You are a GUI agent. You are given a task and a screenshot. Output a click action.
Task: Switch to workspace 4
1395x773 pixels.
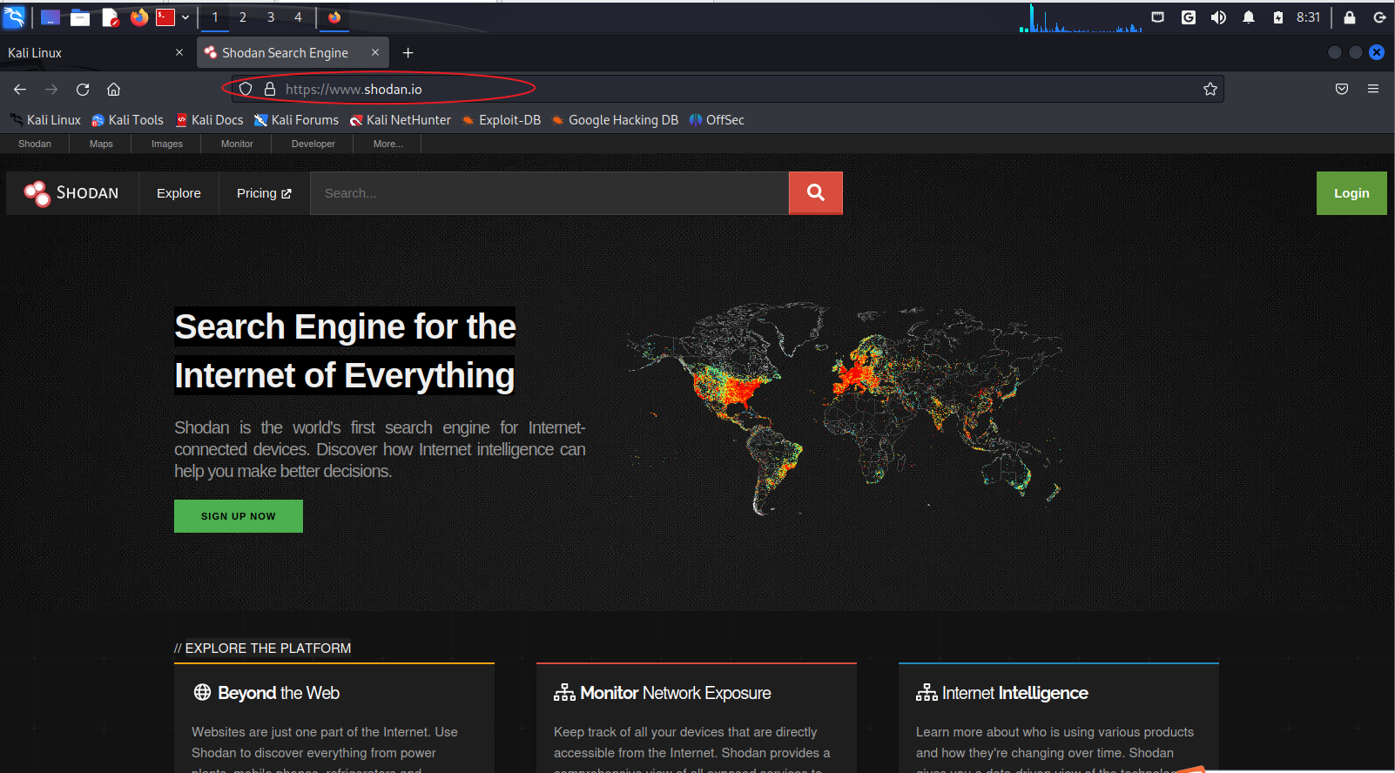coord(298,17)
